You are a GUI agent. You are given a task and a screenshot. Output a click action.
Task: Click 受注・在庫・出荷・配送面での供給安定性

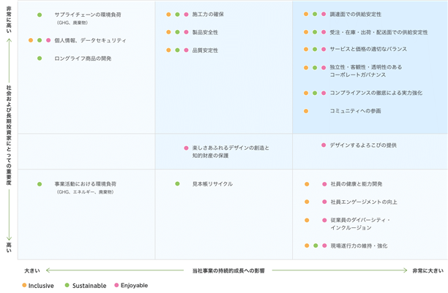tap(379, 32)
